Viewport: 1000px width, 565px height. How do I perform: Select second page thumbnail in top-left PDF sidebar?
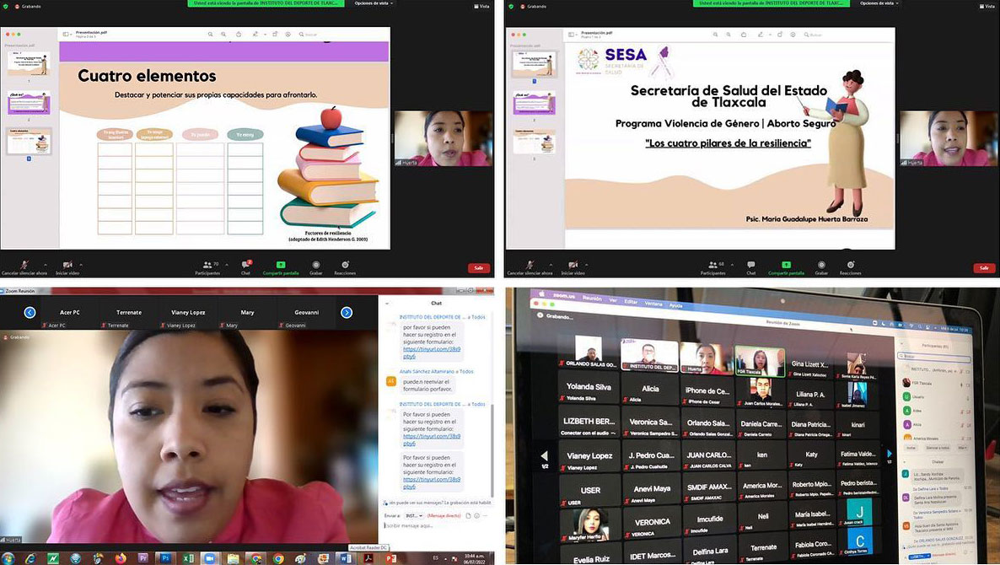click(x=29, y=103)
